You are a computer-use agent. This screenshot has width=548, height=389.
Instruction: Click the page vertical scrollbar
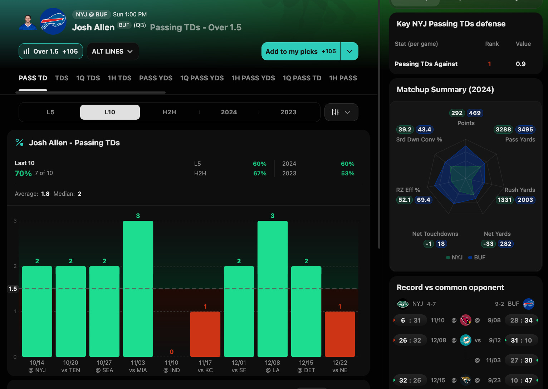pyautogui.click(x=379, y=125)
